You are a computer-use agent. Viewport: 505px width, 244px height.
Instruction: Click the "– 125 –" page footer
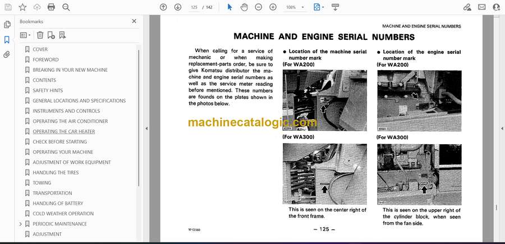324,229
